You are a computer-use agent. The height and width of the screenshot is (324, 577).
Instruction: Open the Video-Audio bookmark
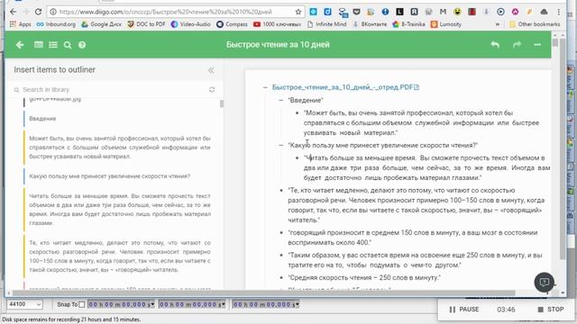tap(190, 24)
